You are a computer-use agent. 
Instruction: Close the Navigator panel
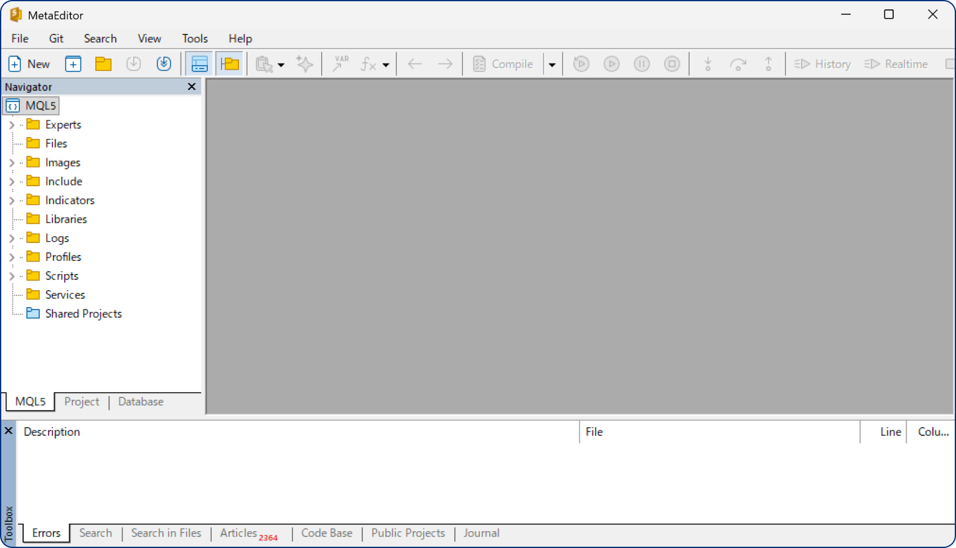(192, 87)
